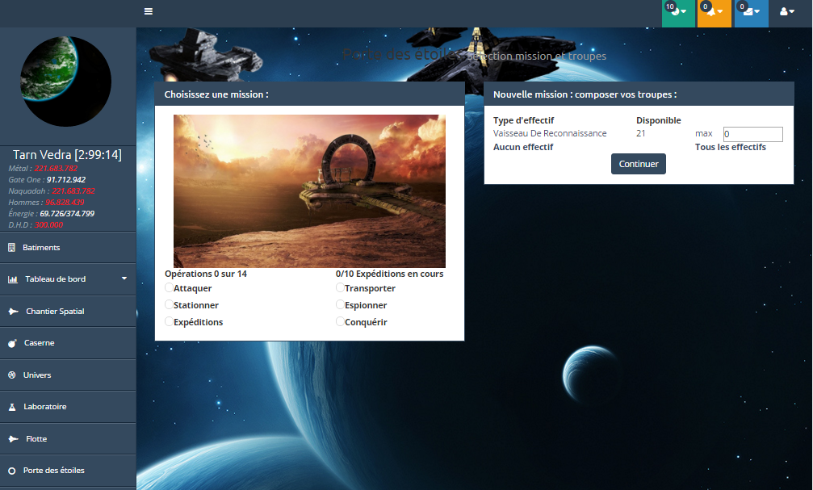
Task: Click the Caserne bomb icon
Action: click(12, 343)
